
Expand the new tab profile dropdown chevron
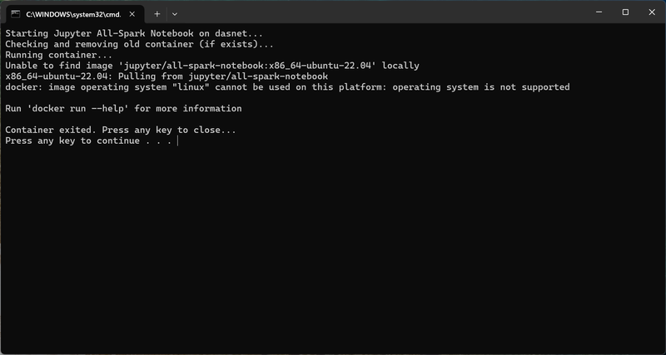coord(175,14)
